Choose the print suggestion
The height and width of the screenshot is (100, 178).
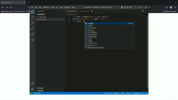109,39
